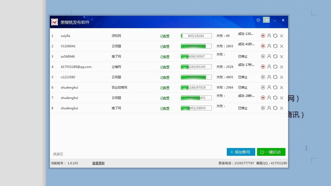Image resolution: width=331 pixels, height=186 pixels.
Task: Open account icon in row 7
Action: [x=269, y=98]
